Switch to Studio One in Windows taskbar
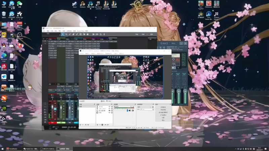This screenshot has height=151, width=269. 31,149
